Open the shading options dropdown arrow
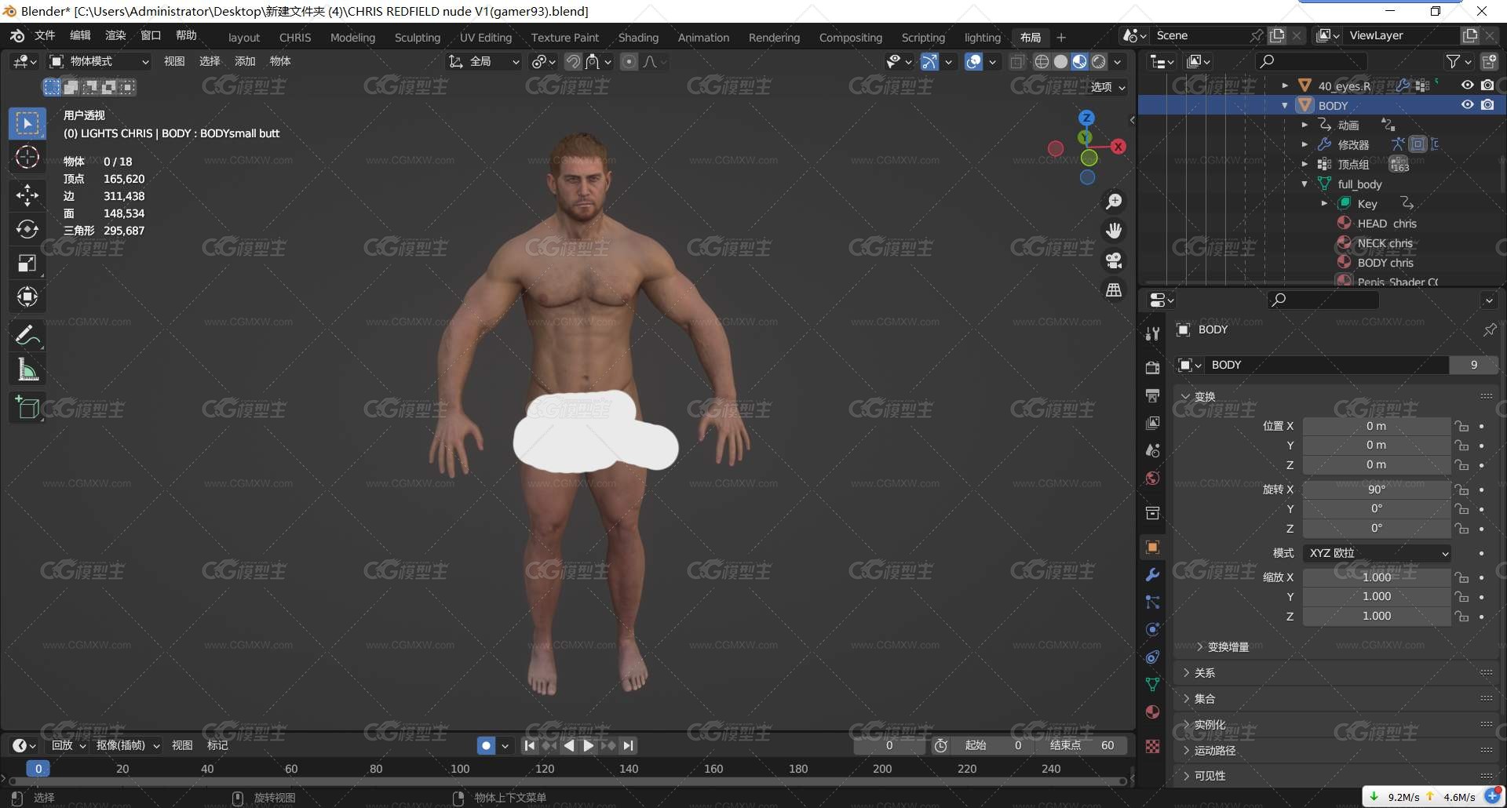The height and width of the screenshot is (808, 1507). point(1118,61)
